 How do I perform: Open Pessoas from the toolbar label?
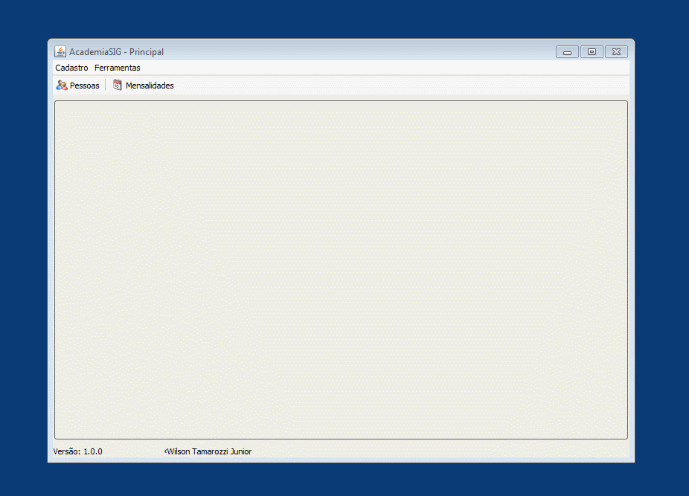tap(84, 86)
